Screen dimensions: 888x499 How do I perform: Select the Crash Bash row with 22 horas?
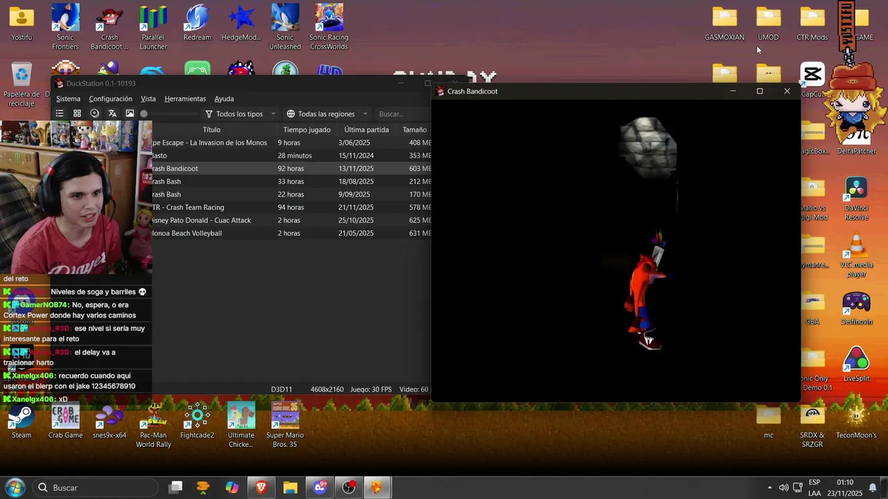point(291,194)
